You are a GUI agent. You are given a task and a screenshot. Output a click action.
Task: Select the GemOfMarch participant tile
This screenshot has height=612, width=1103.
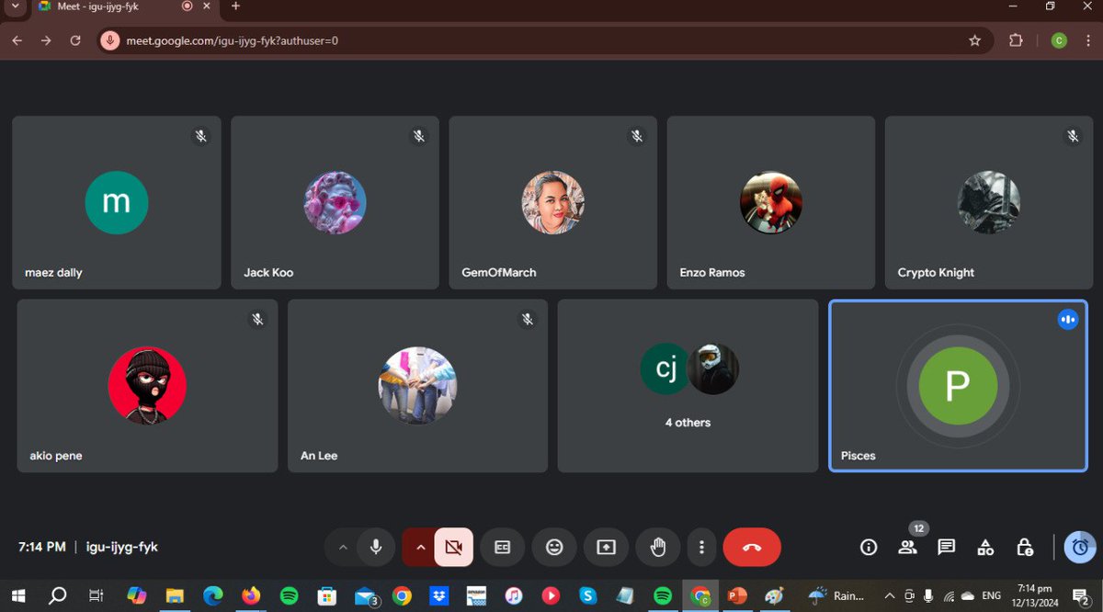coord(552,202)
